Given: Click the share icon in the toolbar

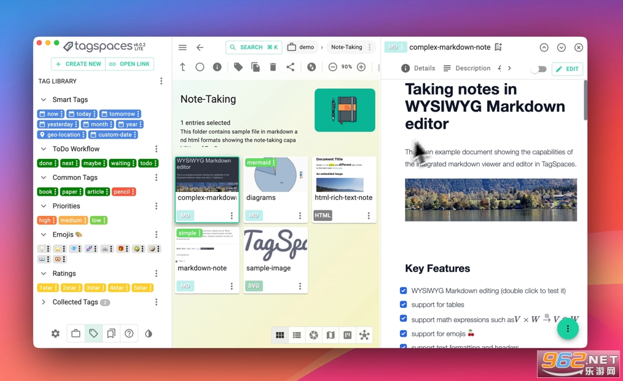Looking at the screenshot, I should [291, 67].
